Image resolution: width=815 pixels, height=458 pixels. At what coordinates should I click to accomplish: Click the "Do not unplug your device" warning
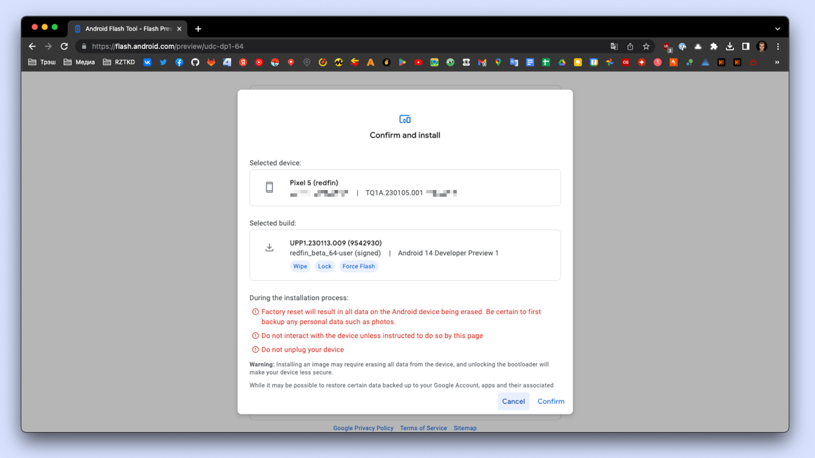pyautogui.click(x=302, y=349)
